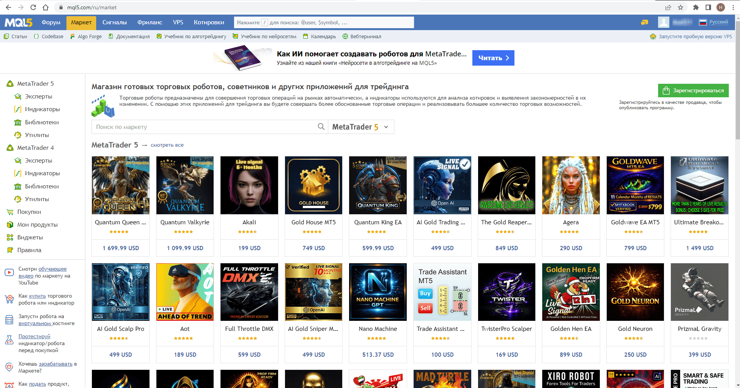Screen dimensions: 740x388
Task: Click the Статьи icon in sub-navigation
Action: [x=6, y=36]
